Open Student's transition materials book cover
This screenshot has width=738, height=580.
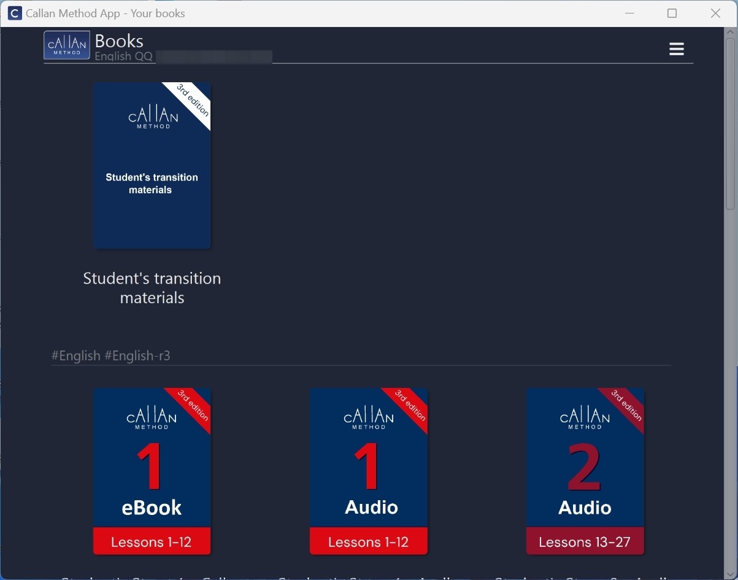click(x=152, y=166)
